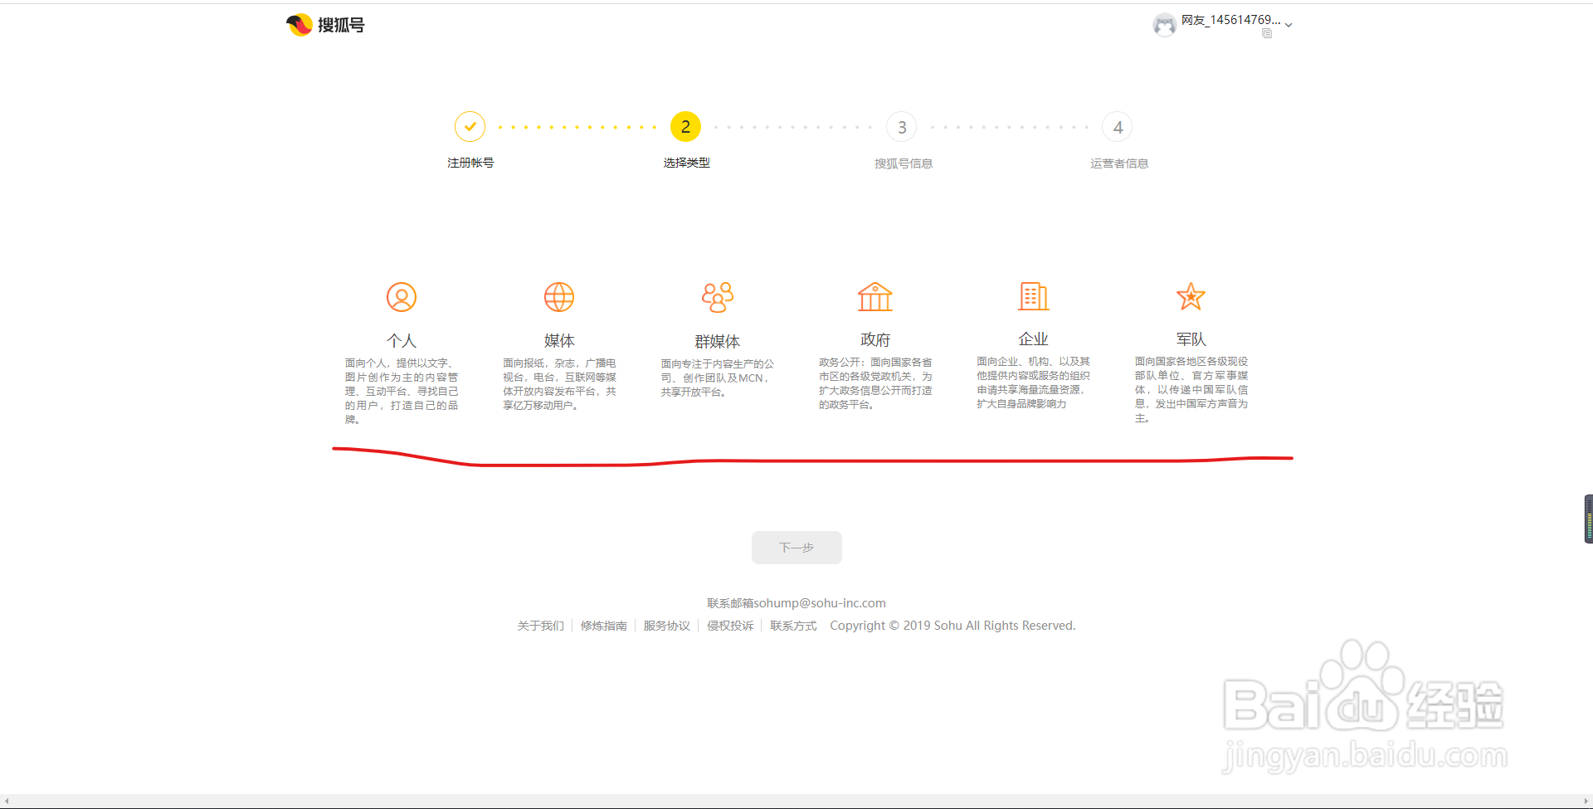Click the right scroll arrow on the bottom scrollbar

point(1586,801)
